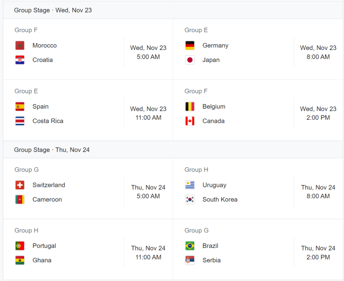The height and width of the screenshot is (281, 344).
Task: Click the Canada flag icon
Action: (x=190, y=121)
